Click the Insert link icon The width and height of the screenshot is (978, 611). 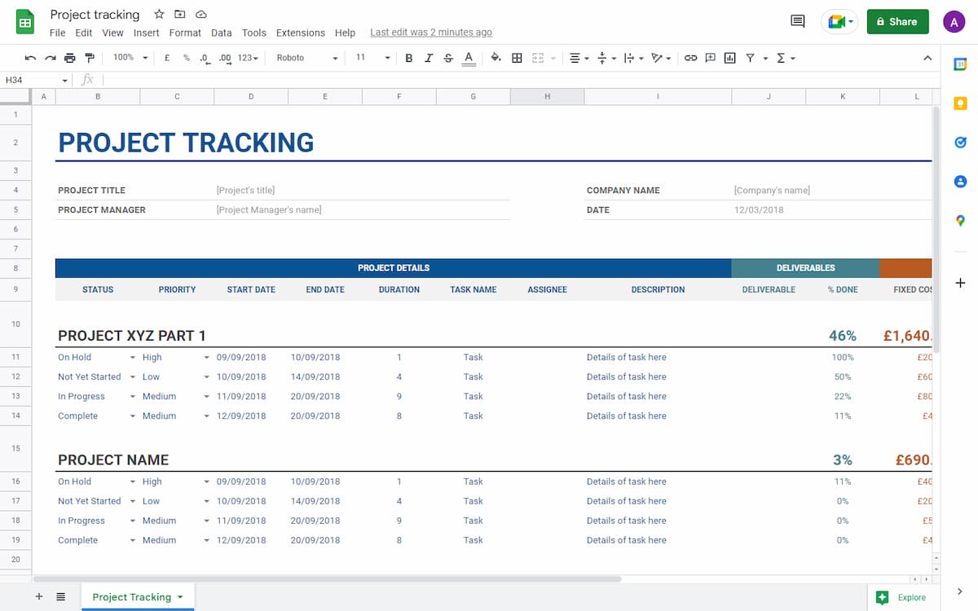[690, 58]
